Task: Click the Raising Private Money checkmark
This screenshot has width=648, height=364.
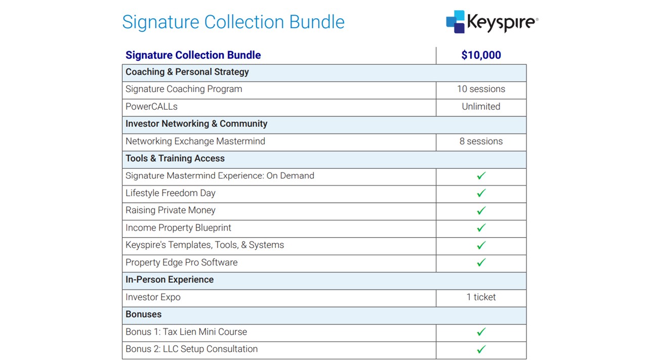Action: point(481,210)
